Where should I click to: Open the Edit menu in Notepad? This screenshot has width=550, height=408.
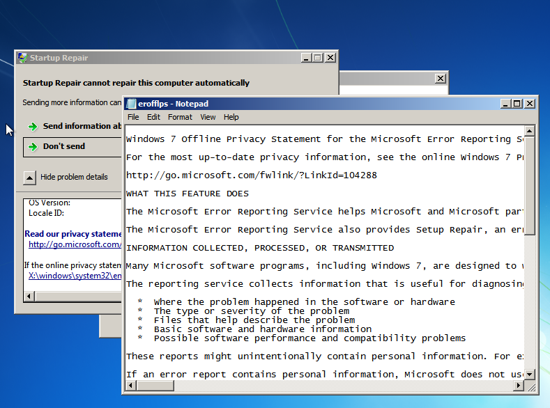click(153, 118)
